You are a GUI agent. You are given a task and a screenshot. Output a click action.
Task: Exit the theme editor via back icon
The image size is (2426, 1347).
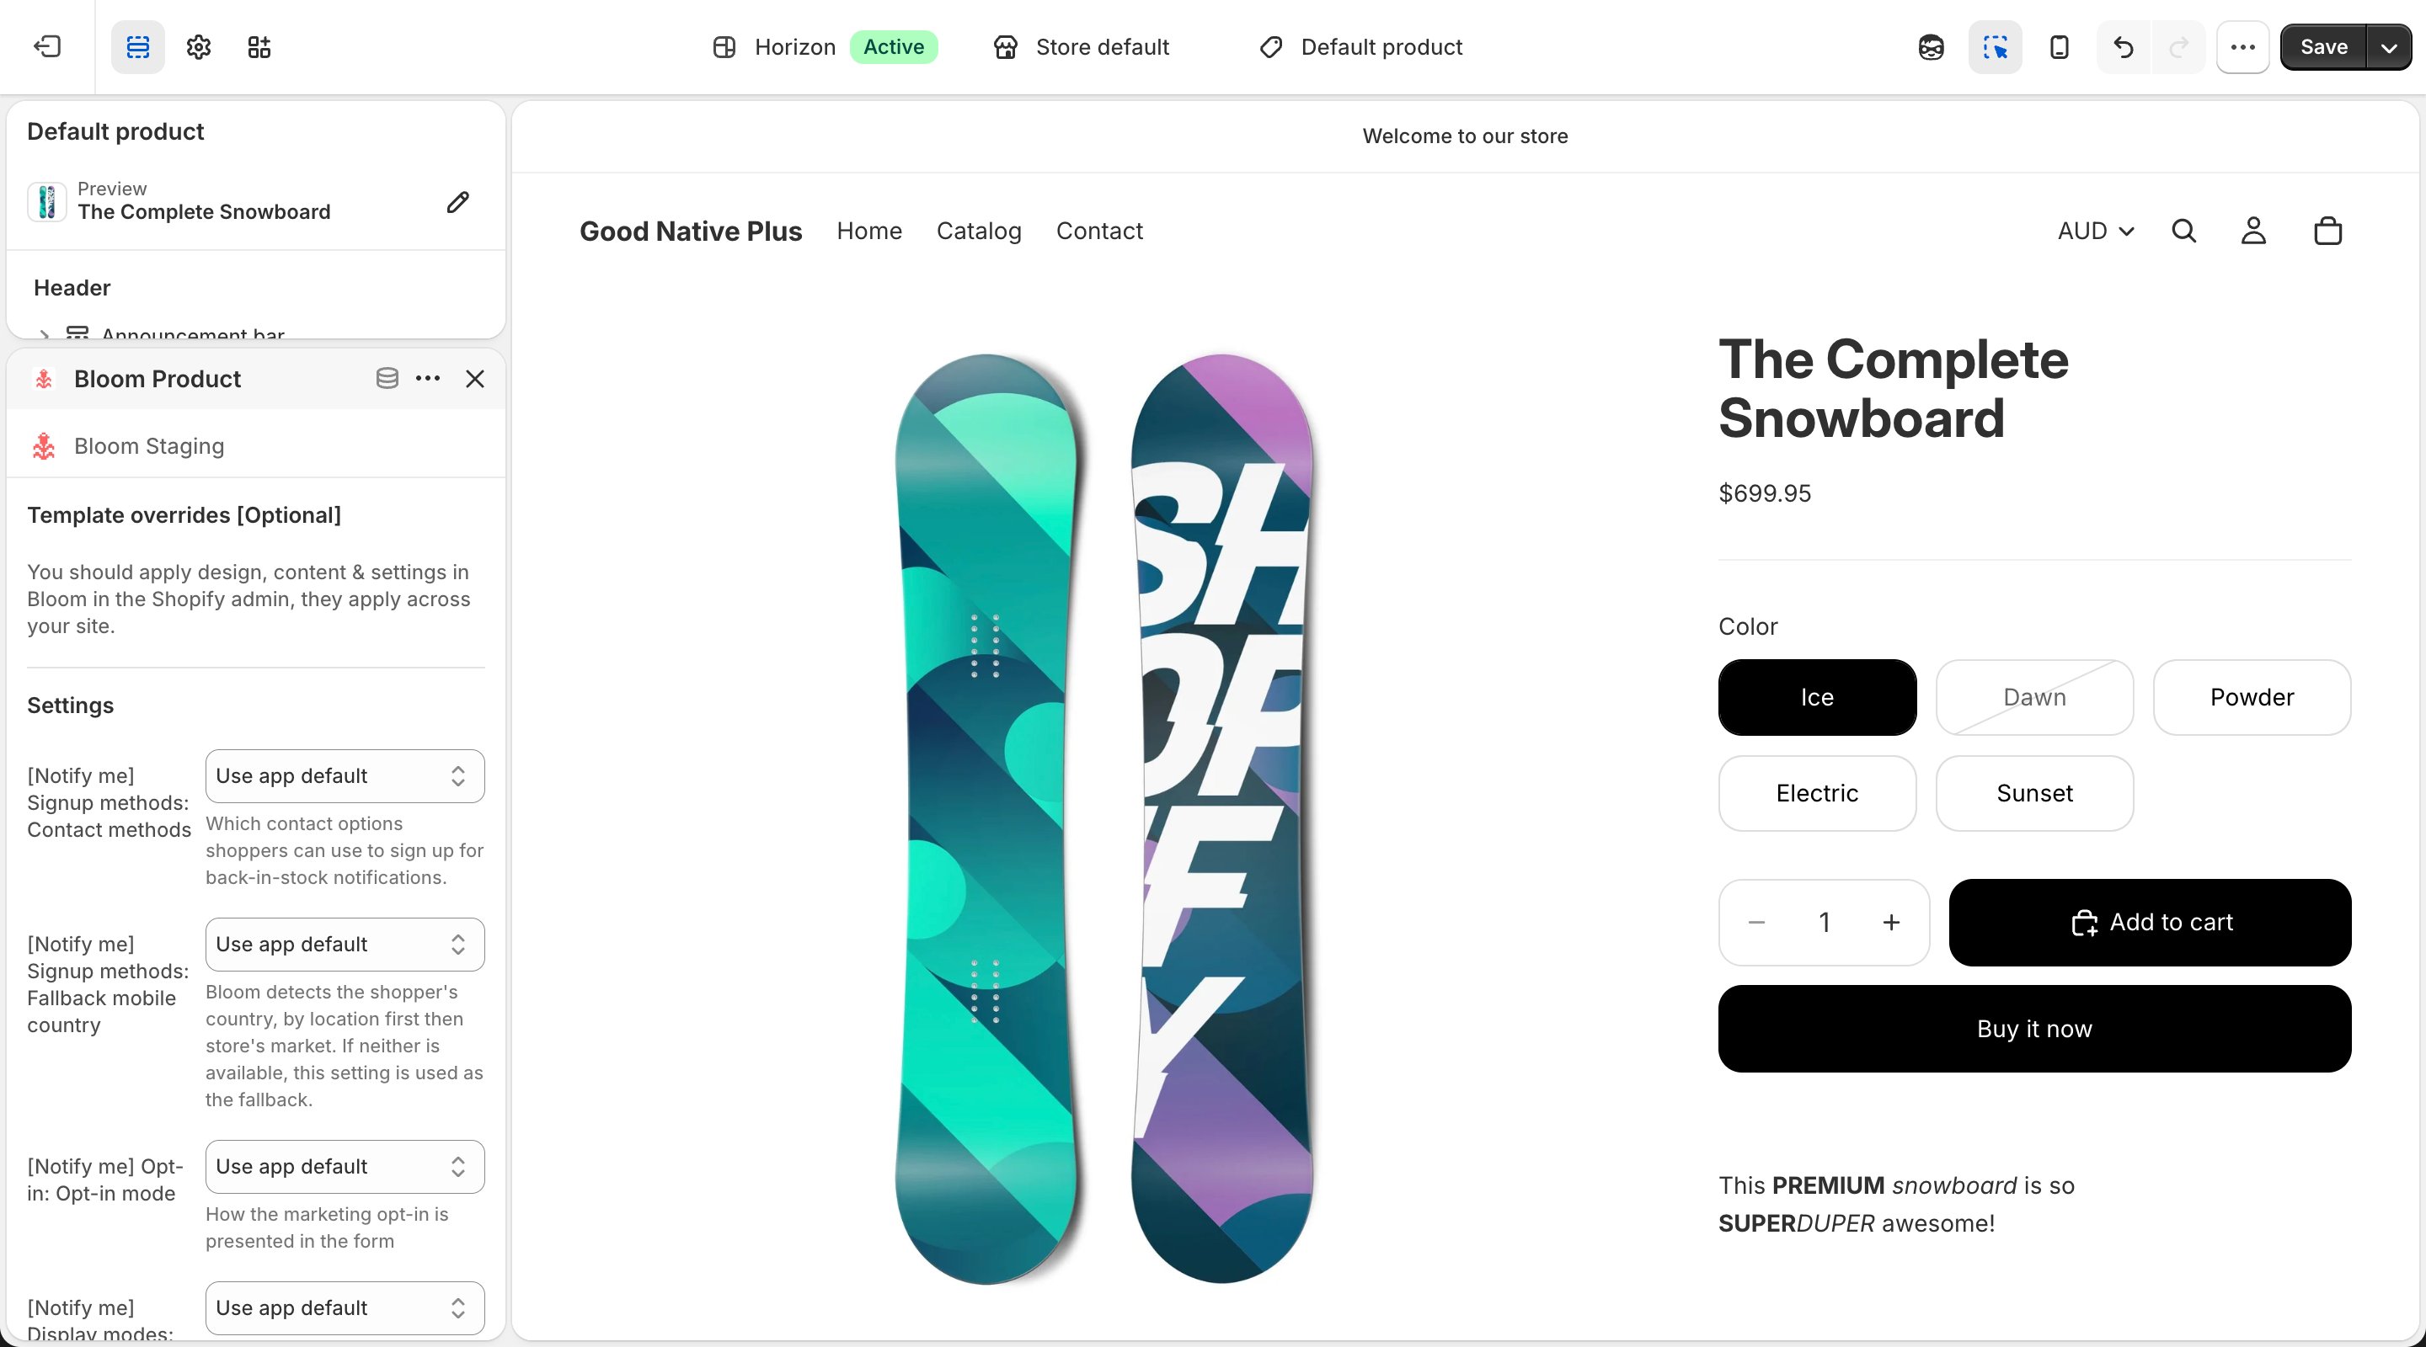(x=47, y=47)
